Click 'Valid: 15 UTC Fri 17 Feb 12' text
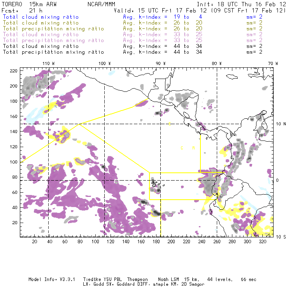Viewport: 288px width, 288px height. point(160,11)
